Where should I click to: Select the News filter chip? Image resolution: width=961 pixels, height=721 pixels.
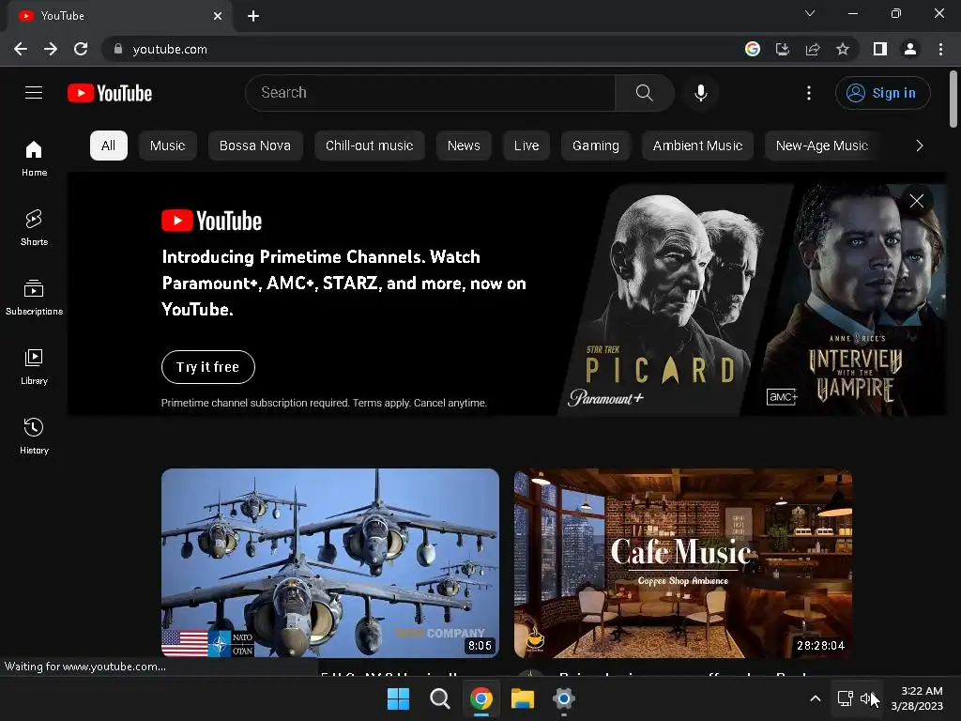(464, 146)
